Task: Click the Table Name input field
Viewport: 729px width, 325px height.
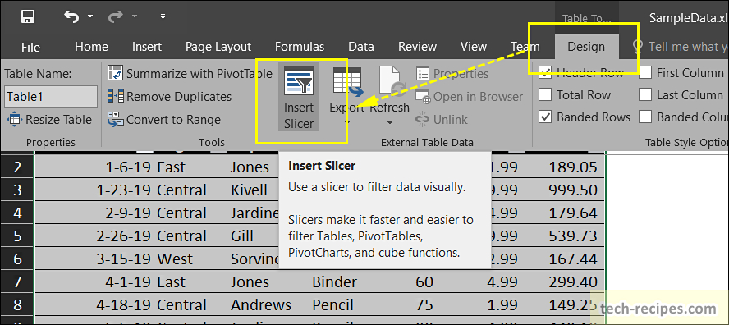Action: 51,97
